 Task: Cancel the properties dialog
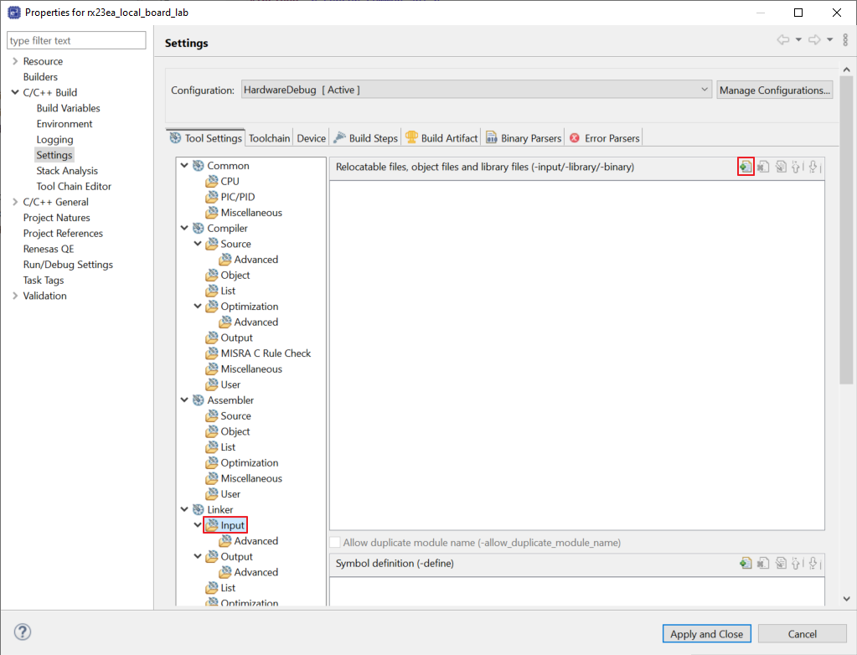pyautogui.click(x=802, y=634)
